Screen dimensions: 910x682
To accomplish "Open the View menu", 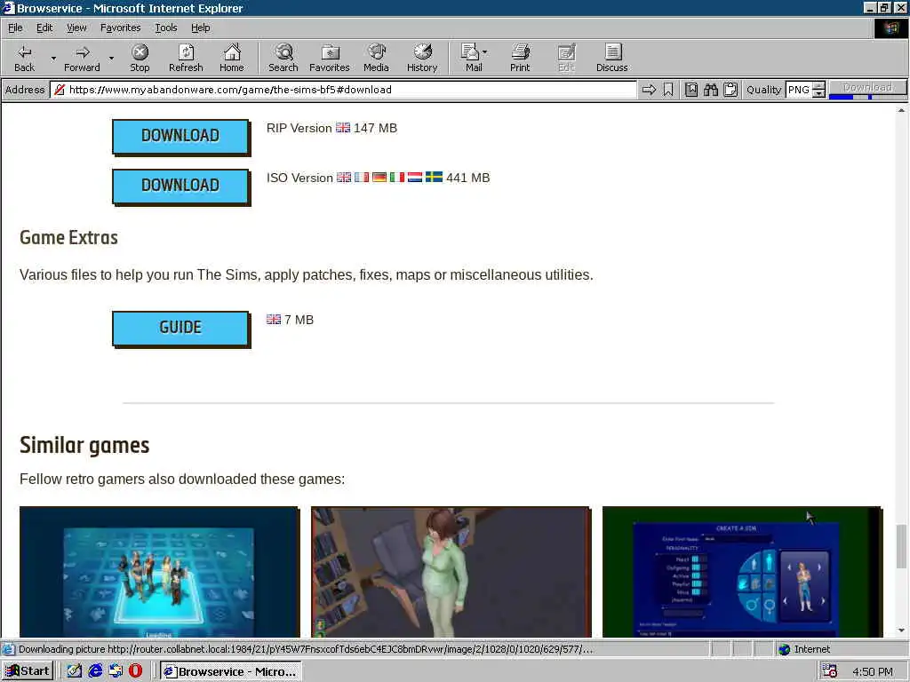I will pos(76,28).
